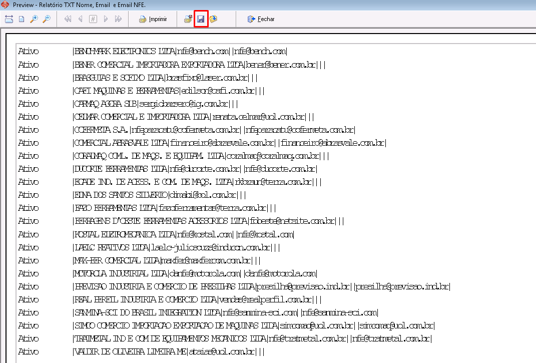Select the PREVISAO INDUSTRIA E COMERCIO row text

click(262, 286)
